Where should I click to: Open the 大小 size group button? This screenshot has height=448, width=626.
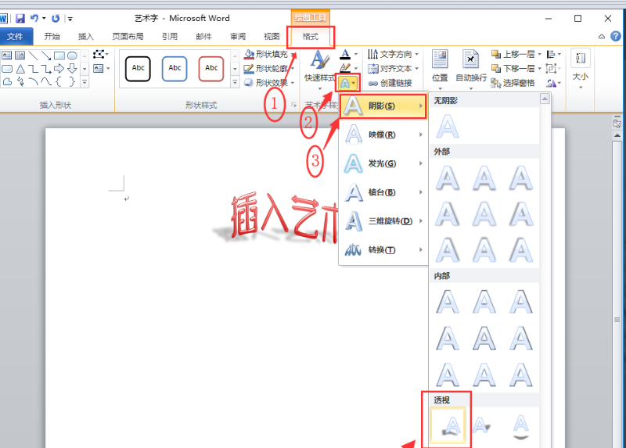(581, 70)
